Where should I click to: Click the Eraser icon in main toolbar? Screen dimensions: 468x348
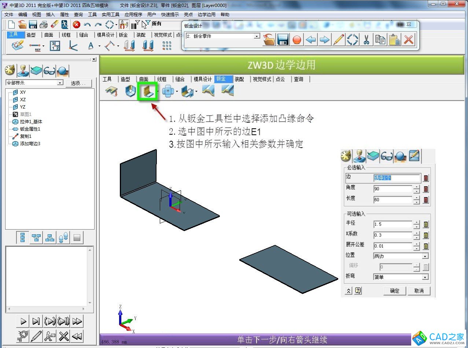(54, 25)
